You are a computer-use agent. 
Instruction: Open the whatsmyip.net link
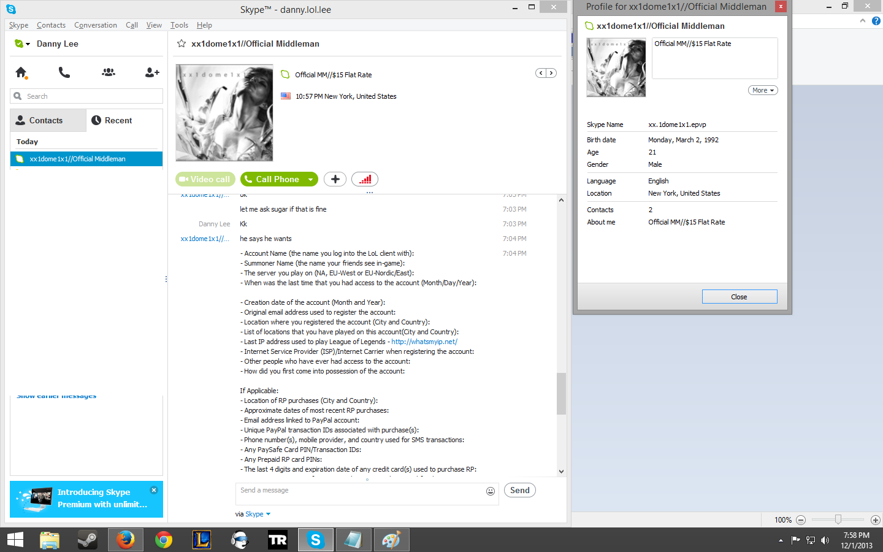pyautogui.click(x=424, y=342)
